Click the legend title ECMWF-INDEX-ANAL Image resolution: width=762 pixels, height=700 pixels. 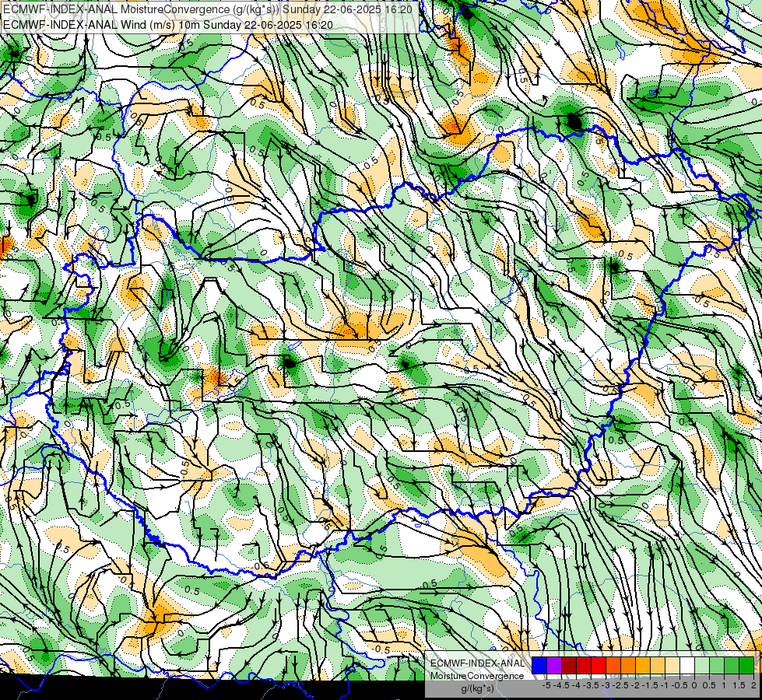[477, 663]
